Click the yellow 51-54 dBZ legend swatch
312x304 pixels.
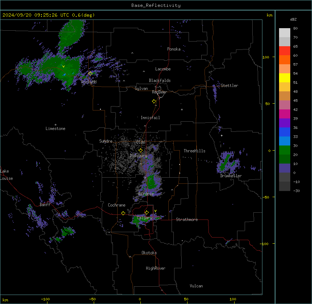[284, 78]
